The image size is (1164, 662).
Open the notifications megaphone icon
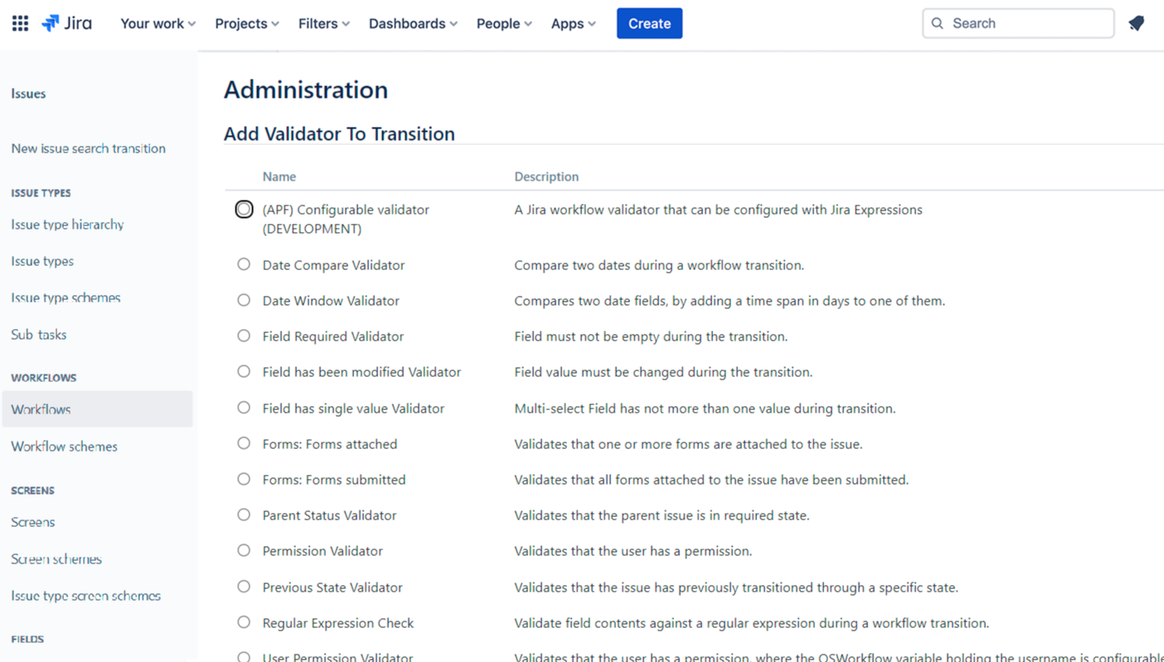pos(1136,23)
